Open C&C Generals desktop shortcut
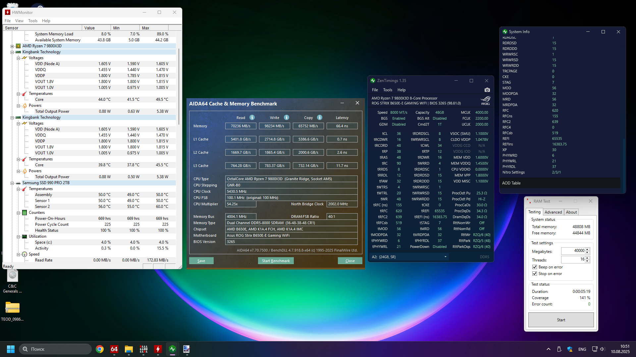The height and width of the screenshot is (357, 636). pos(12,281)
